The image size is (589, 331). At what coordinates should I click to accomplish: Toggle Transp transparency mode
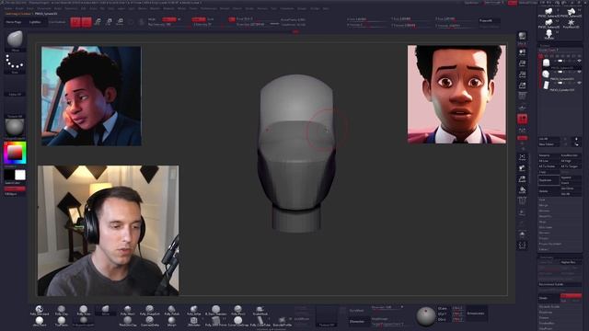(523, 212)
